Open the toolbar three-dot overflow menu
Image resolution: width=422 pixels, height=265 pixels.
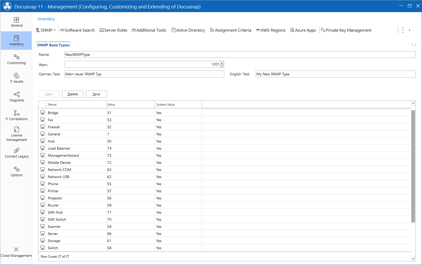[x=403, y=30]
